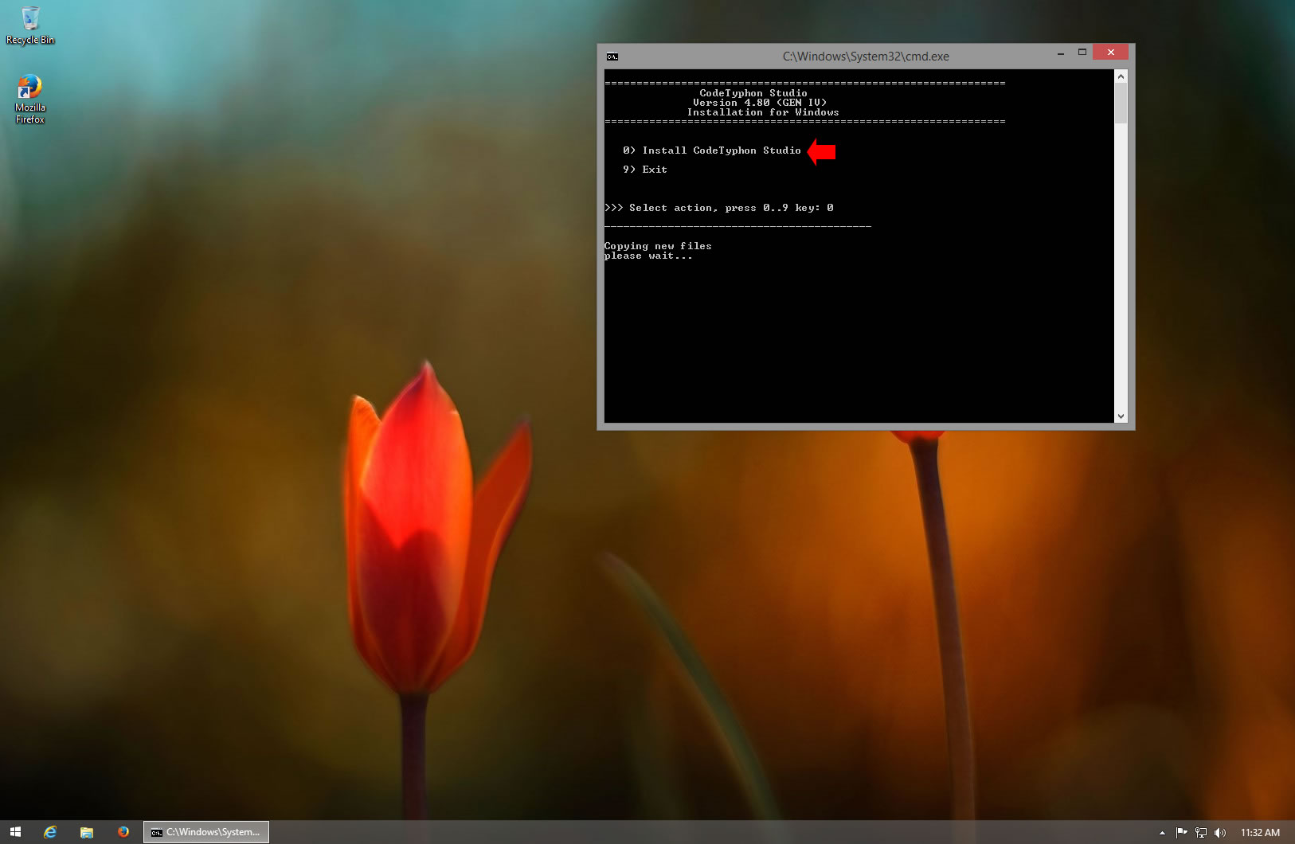Screen dimensions: 1295x844
Task: Open the Recycle Bin desktop icon
Action: [x=30, y=25]
